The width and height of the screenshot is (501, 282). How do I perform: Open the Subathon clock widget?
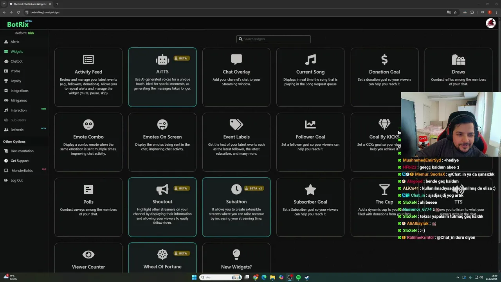[236, 207]
